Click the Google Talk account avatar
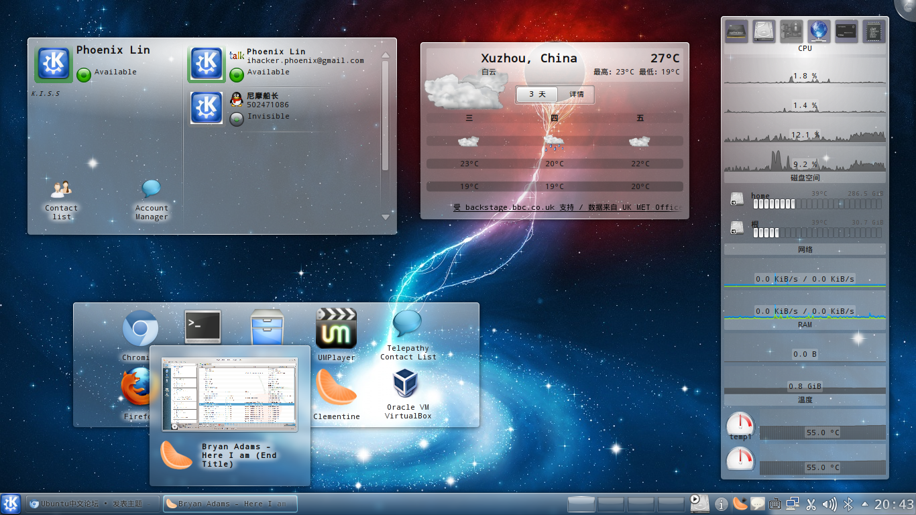 (207, 64)
